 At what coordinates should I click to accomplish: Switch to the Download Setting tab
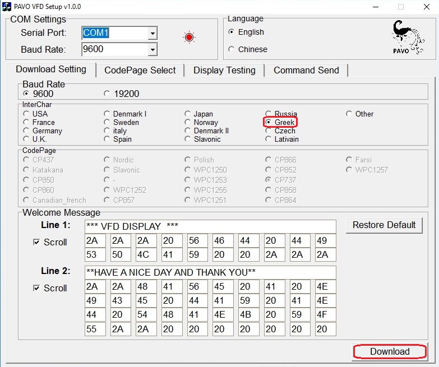click(51, 69)
